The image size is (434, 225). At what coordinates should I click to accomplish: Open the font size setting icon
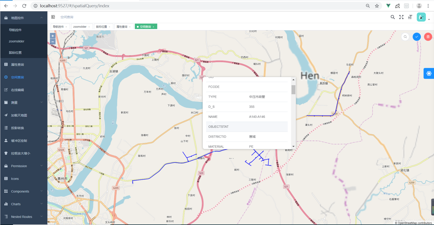(x=410, y=17)
